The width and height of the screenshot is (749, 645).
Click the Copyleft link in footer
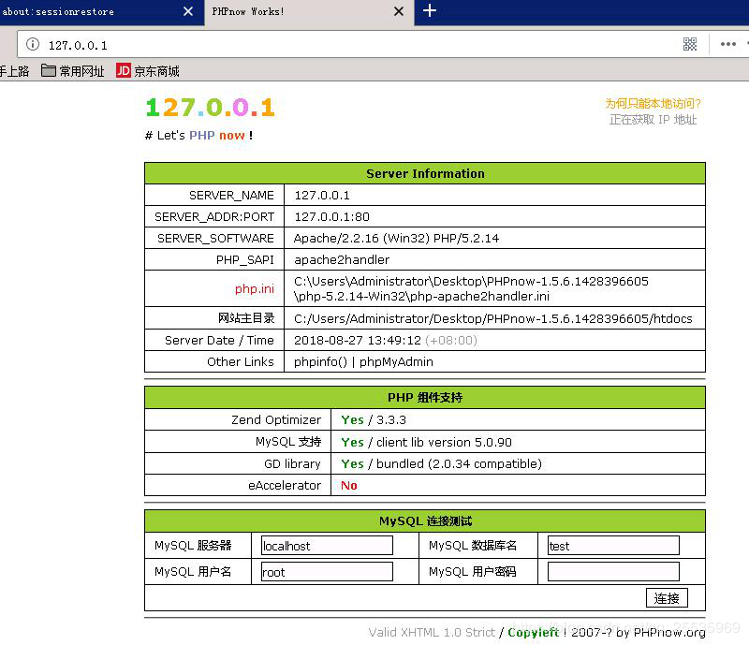point(533,632)
